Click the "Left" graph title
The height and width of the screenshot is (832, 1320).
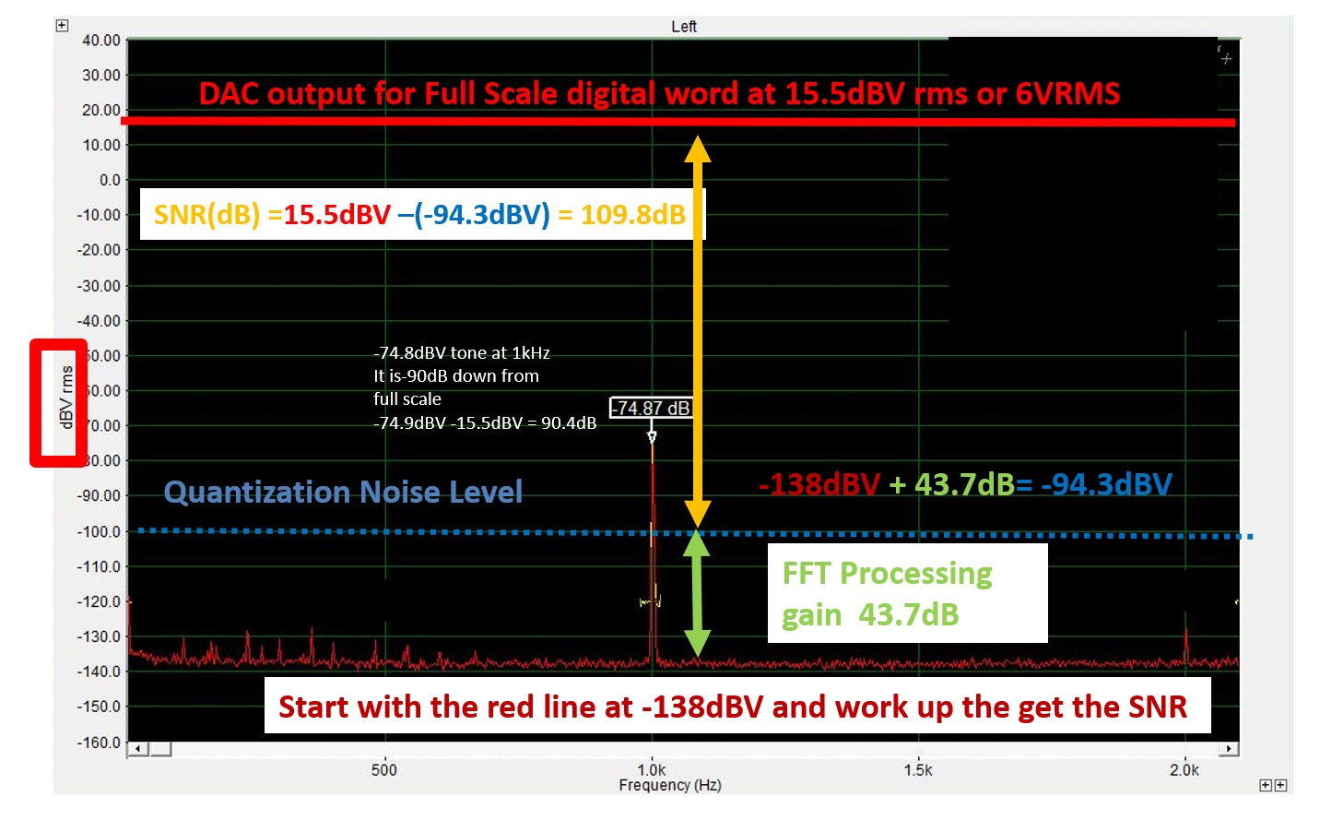(x=683, y=27)
